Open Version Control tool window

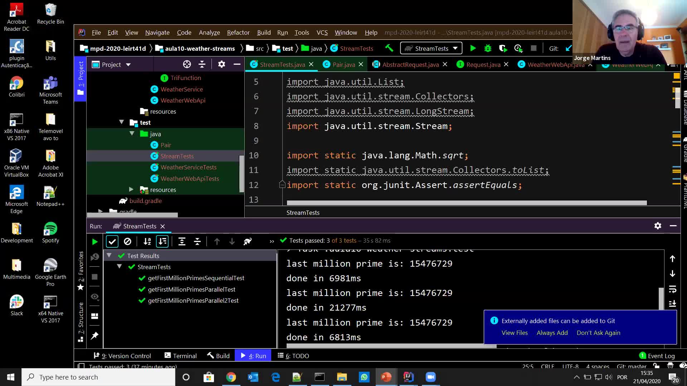pos(122,356)
